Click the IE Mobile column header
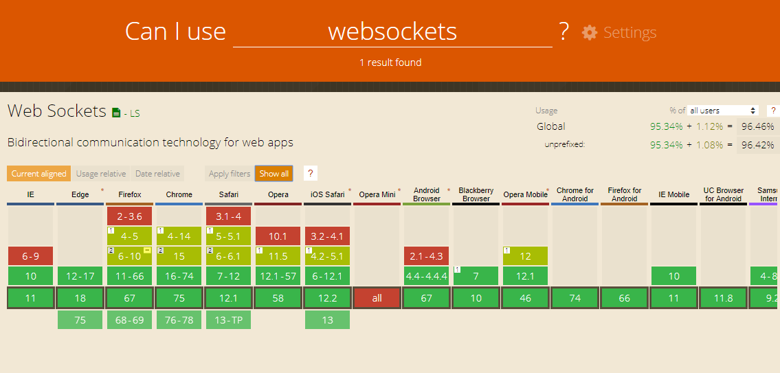This screenshot has width=780, height=373. tap(674, 194)
